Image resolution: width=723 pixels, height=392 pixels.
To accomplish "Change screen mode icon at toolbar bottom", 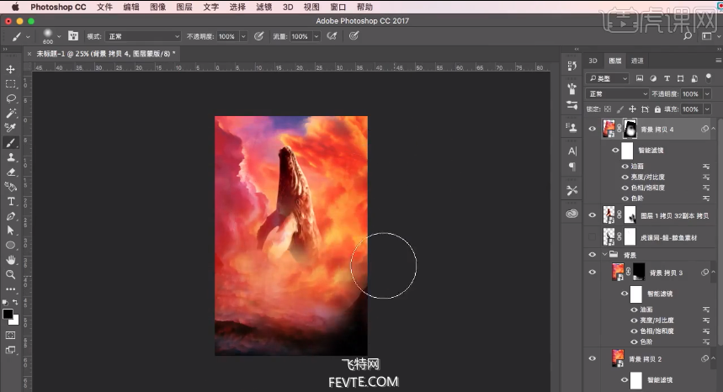I will (10, 350).
